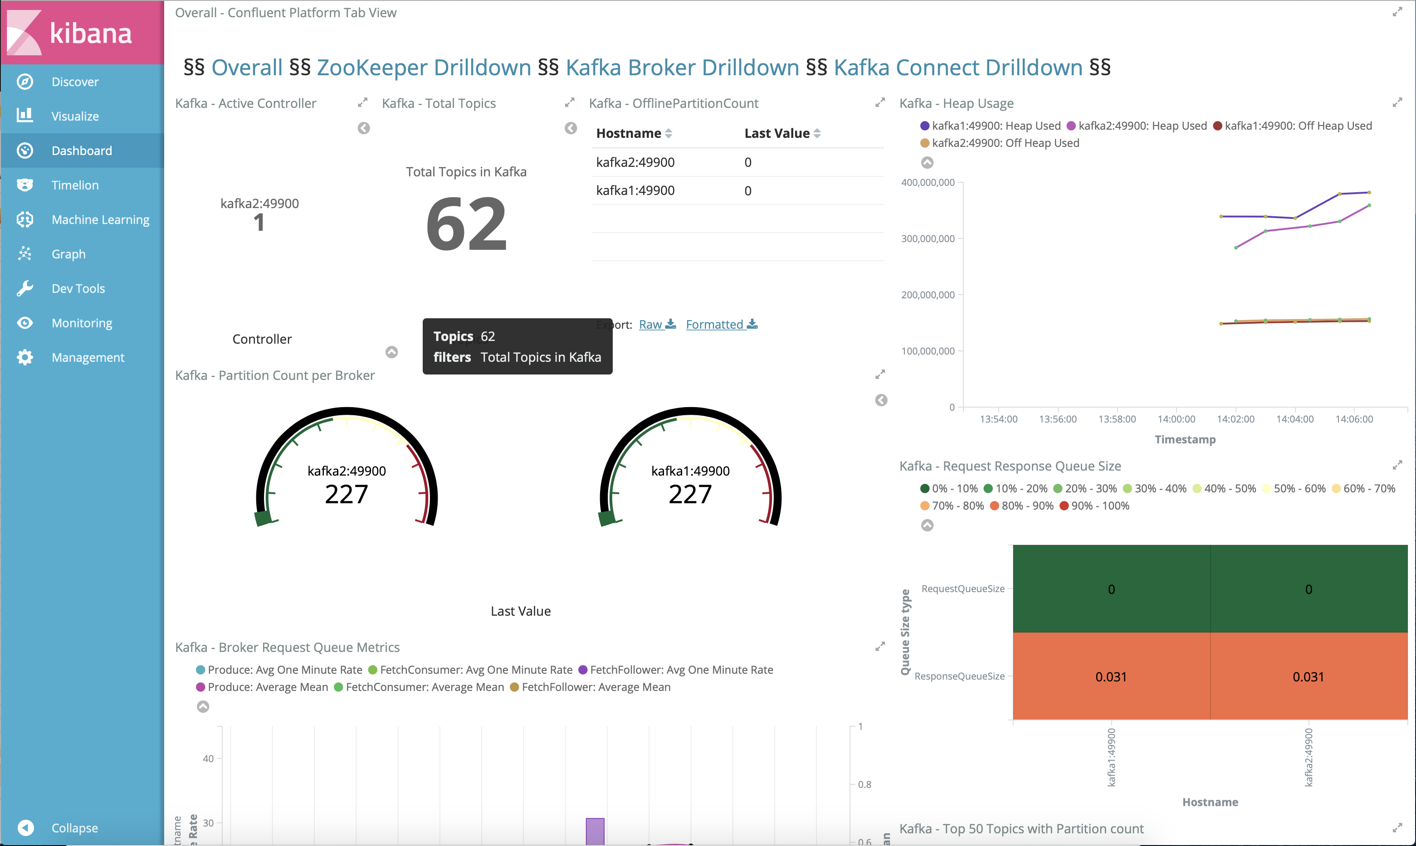Open the Discover compass icon
Viewport: 1416px width, 846px height.
click(x=24, y=82)
